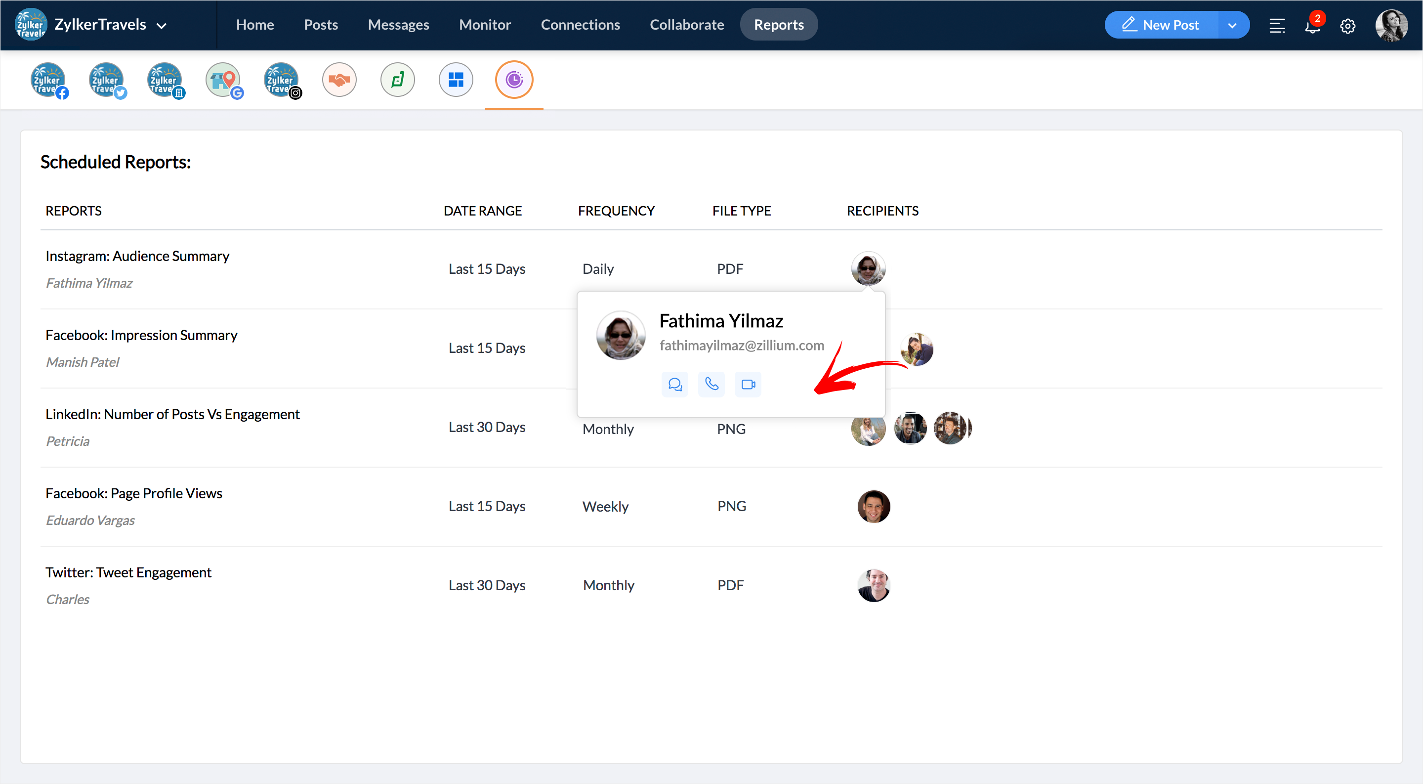Start video call with Fathima Yilmaz
Viewport: 1423px width, 784px height.
point(748,385)
